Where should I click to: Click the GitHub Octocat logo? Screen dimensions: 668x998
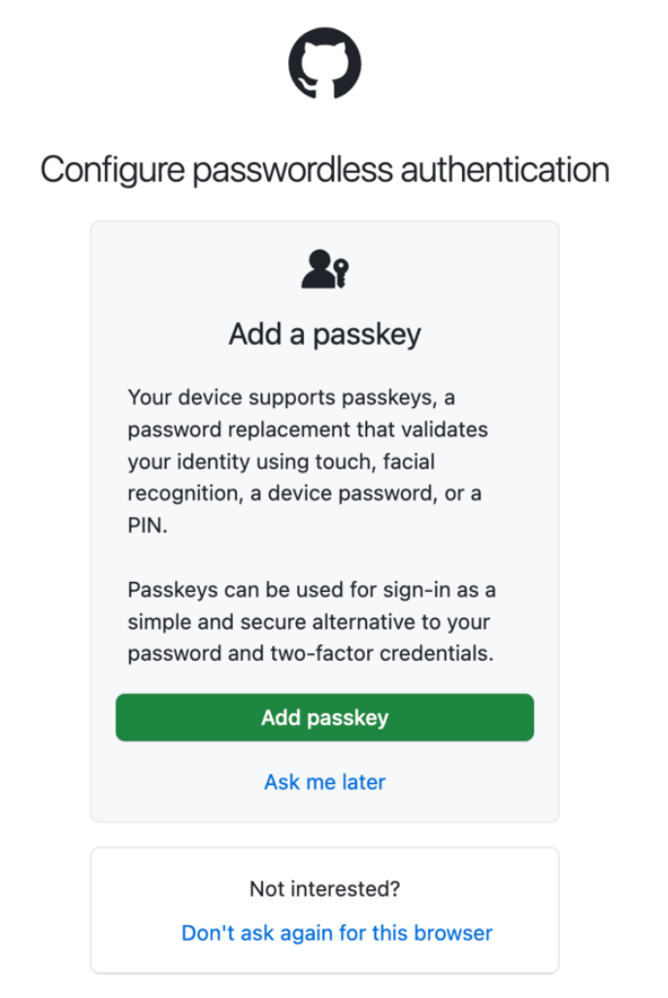pyautogui.click(x=324, y=63)
